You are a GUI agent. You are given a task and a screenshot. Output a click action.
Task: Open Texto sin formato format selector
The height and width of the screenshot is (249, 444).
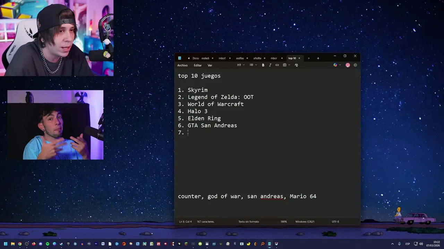[x=249, y=222]
